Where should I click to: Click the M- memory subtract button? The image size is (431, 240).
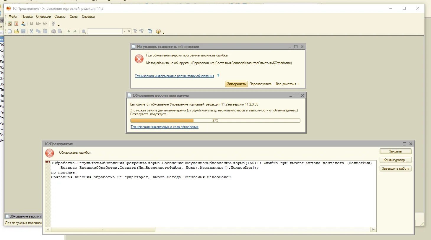[45, 24]
